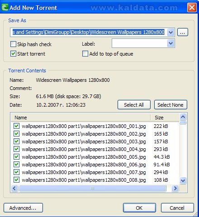This screenshot has width=199, height=217.
Task: Enable Add to top of queue
Action: pyautogui.click(x=85, y=54)
